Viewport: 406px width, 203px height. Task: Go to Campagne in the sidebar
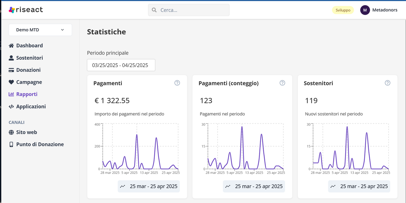click(29, 82)
